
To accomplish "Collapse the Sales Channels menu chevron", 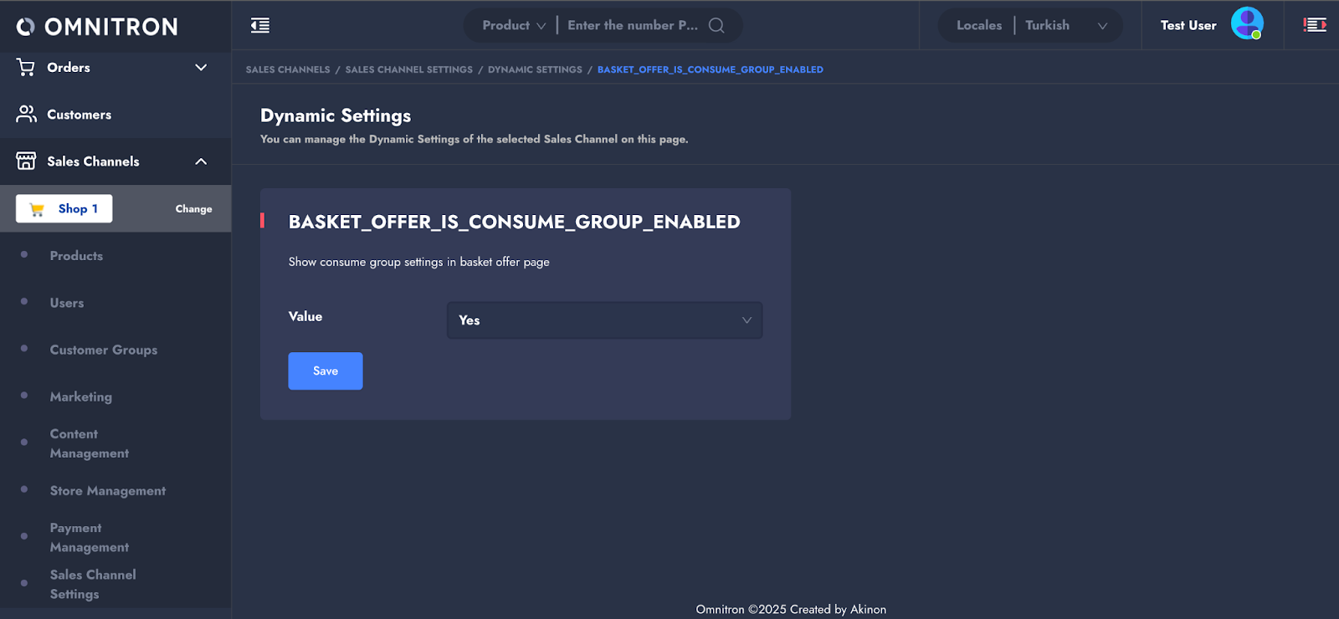I will (x=201, y=161).
